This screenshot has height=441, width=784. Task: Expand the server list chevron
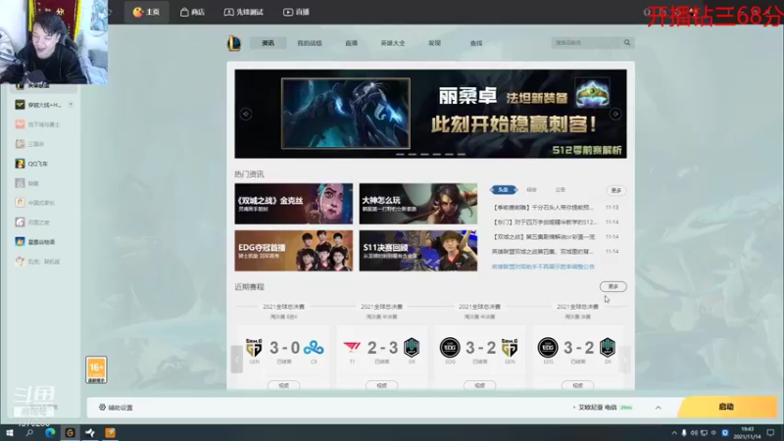point(658,408)
